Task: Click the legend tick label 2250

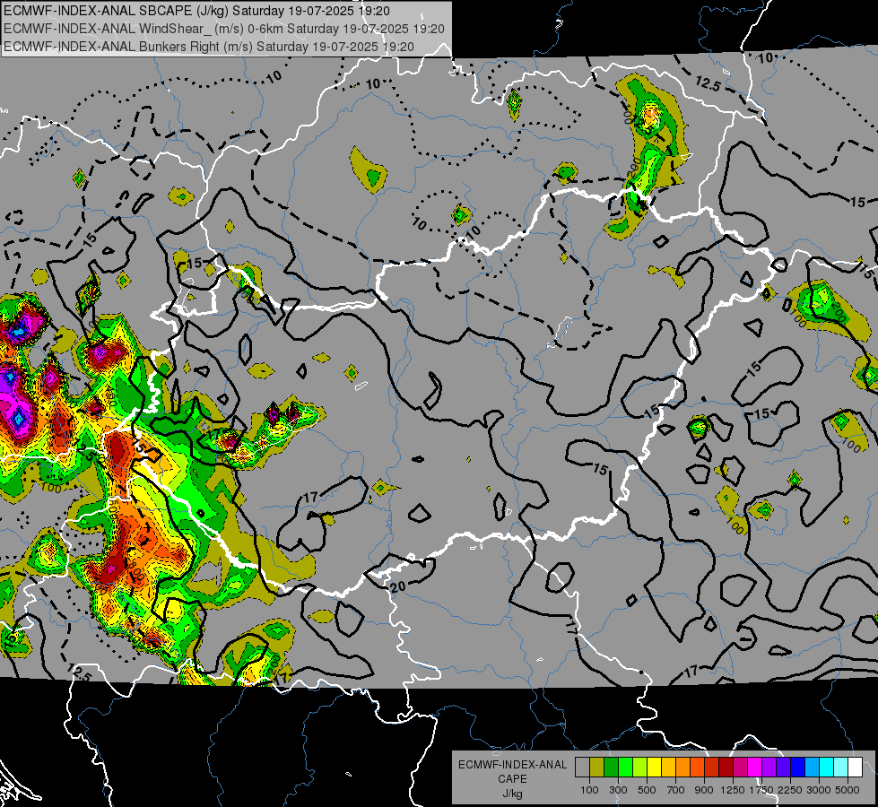Action: (x=790, y=790)
